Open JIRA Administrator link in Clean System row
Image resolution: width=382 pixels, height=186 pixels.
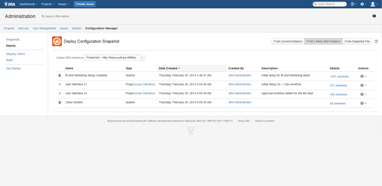pyautogui.click(x=240, y=103)
